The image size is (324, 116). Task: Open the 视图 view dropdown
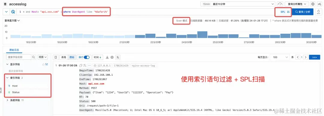[x=43, y=57]
